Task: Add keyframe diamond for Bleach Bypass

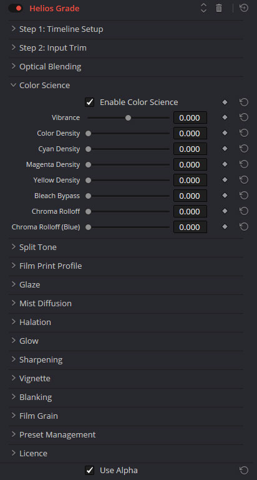Action: coord(225,196)
